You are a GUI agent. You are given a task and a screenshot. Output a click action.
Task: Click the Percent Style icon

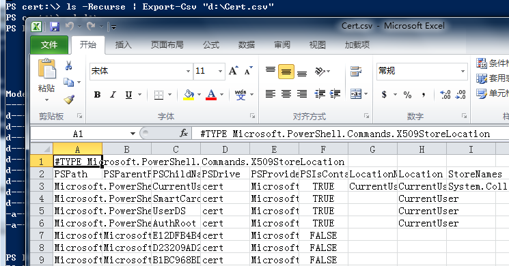point(407,95)
